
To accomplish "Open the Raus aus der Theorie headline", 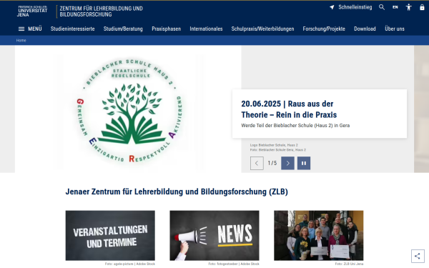I will (289, 109).
